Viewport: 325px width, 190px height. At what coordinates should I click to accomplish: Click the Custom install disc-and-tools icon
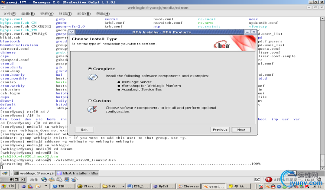point(92,109)
